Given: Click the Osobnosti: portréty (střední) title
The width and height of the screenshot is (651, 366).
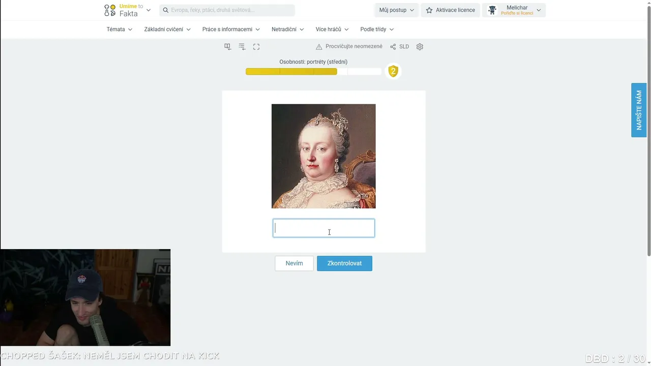Looking at the screenshot, I should tap(313, 62).
